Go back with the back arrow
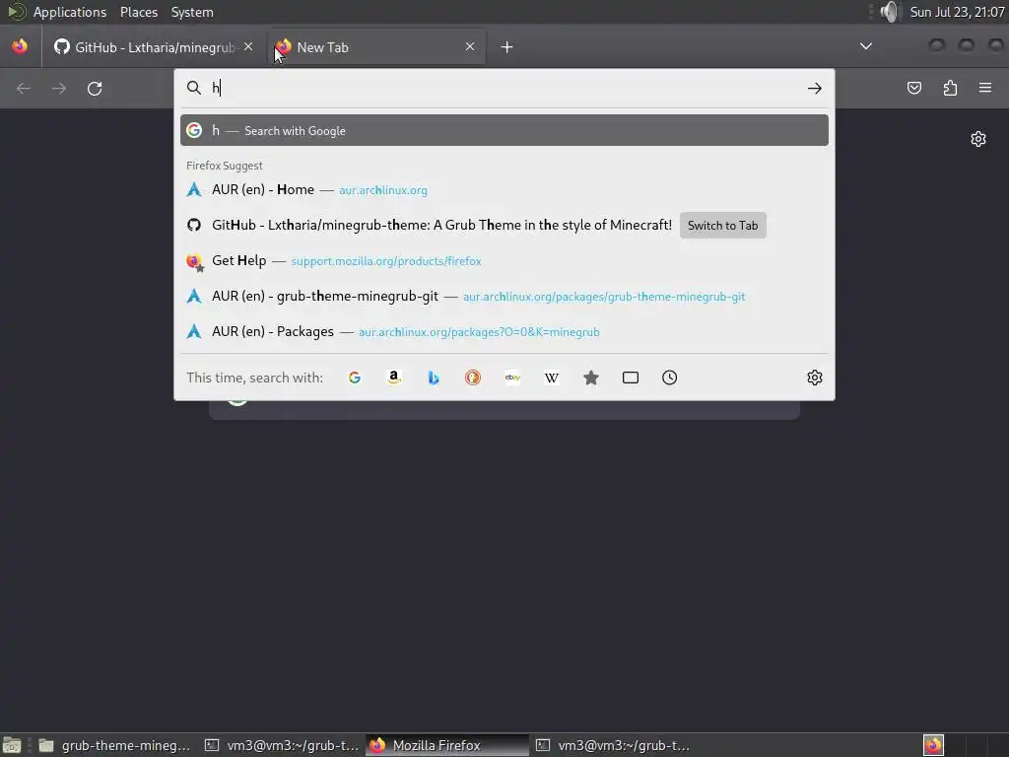The width and height of the screenshot is (1009, 757). [24, 88]
